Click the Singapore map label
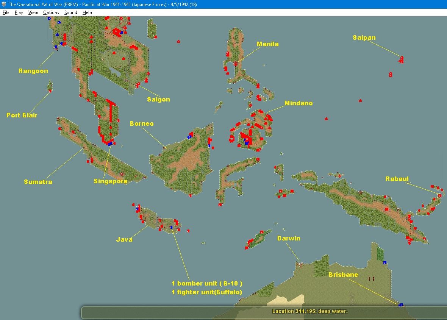447x320 pixels. (110, 181)
